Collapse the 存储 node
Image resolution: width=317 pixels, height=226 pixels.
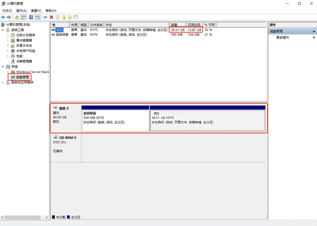3,67
